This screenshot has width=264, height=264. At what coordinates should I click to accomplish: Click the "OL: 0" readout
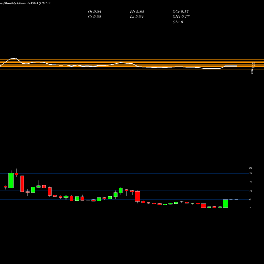click(x=178, y=22)
